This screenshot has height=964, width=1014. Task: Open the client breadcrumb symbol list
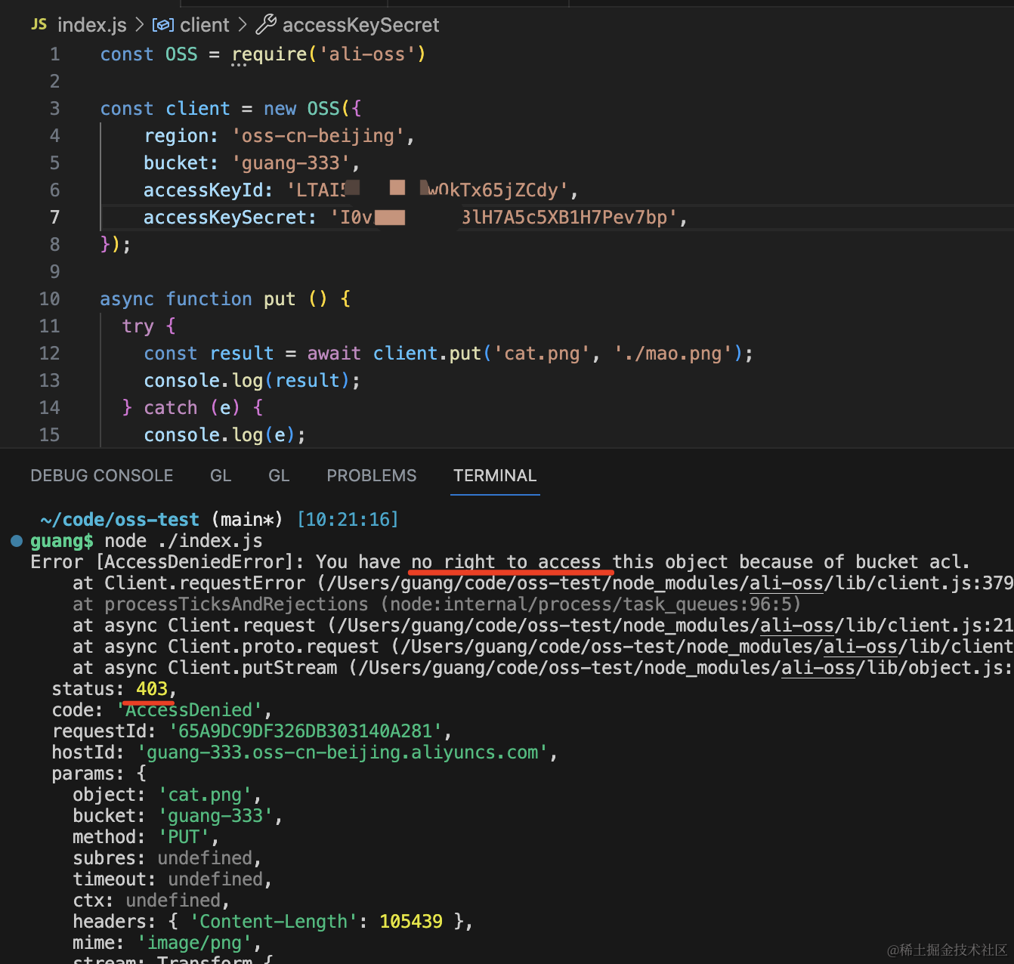coord(204,25)
